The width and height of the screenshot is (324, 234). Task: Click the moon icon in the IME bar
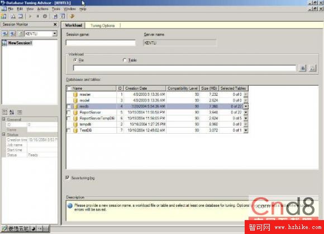tap(33, 228)
